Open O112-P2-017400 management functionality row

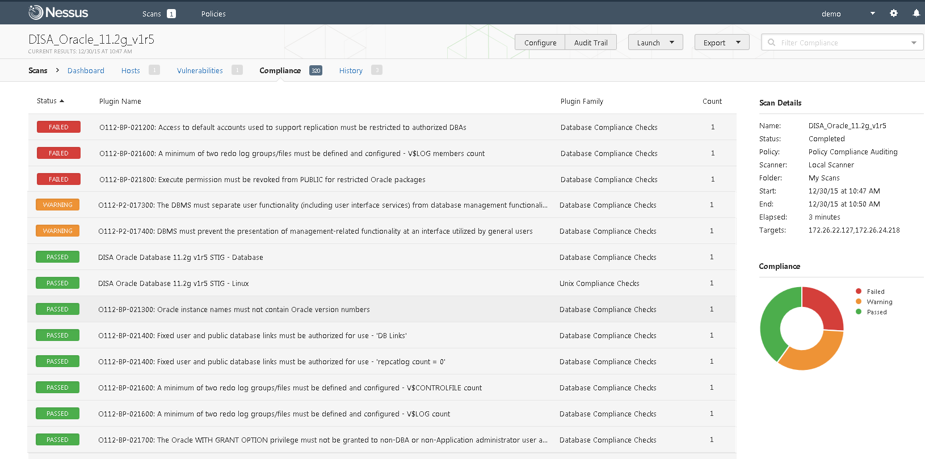click(382, 231)
